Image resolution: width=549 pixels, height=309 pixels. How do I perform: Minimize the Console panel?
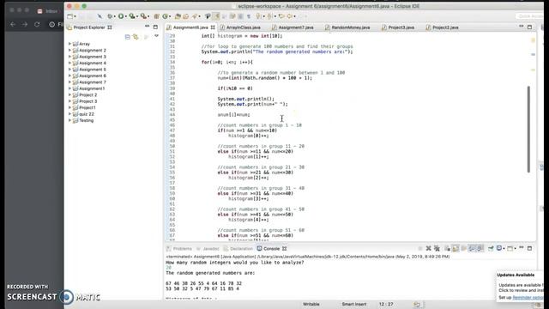click(x=522, y=248)
